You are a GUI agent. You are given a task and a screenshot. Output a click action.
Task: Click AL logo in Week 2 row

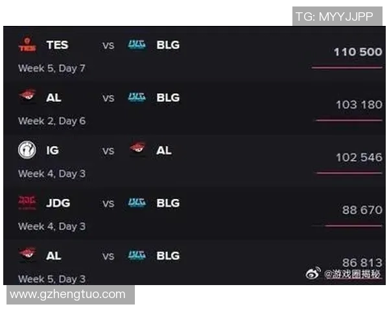point(27,97)
